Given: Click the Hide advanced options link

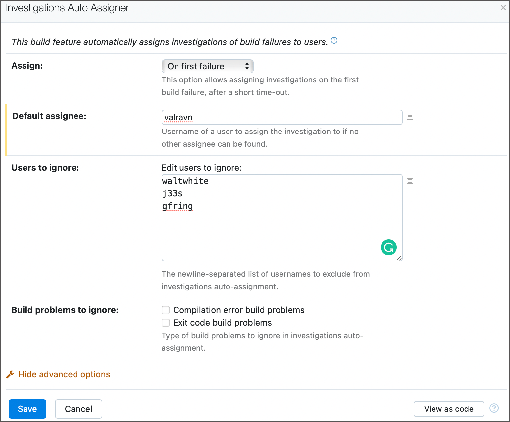Looking at the screenshot, I should tap(64, 374).
